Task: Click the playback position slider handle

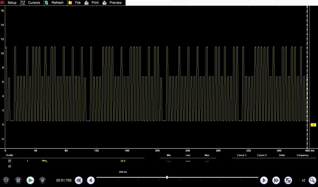Action: (x=167, y=177)
